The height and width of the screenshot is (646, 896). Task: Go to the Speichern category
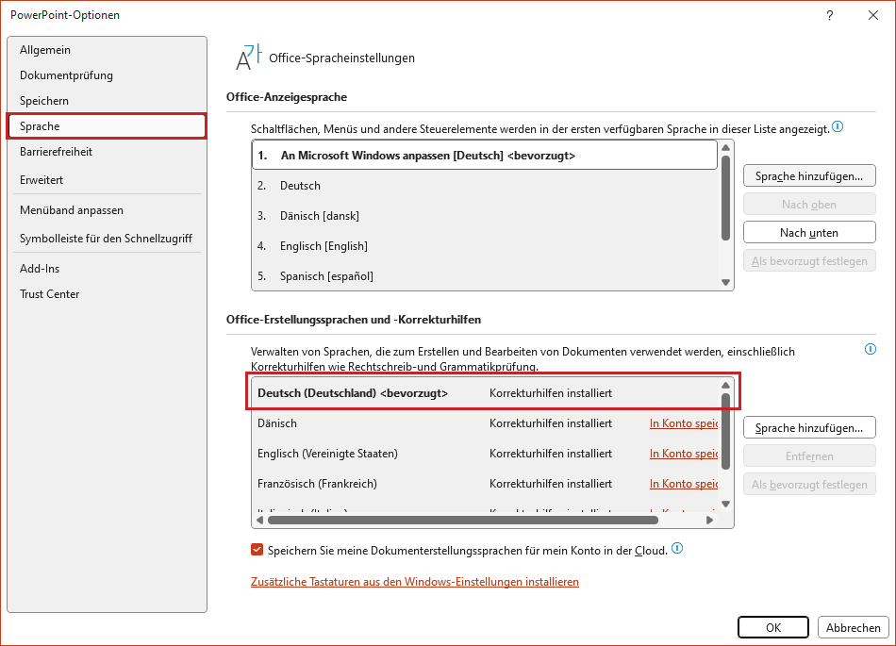pos(107,101)
